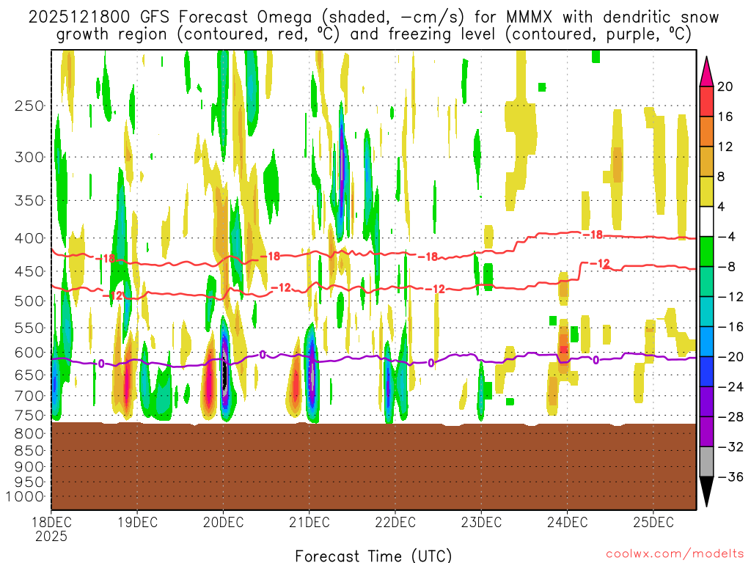Select the 25DEC time axis label
The width and height of the screenshot is (751, 563).
[x=653, y=522]
